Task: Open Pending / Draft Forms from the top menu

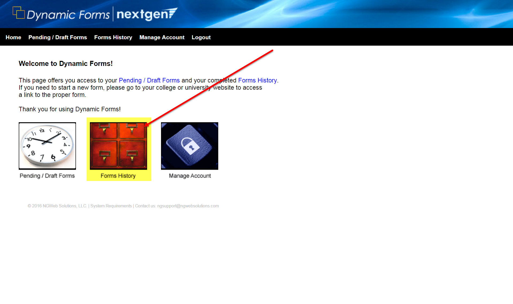Action: pos(58,37)
